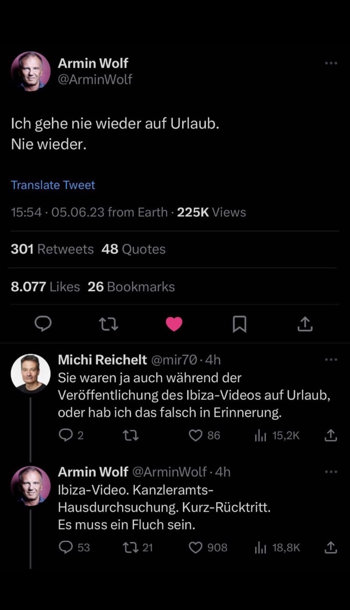Share Michi Reichelt's reply
The image size is (350, 610).
pos(331,435)
